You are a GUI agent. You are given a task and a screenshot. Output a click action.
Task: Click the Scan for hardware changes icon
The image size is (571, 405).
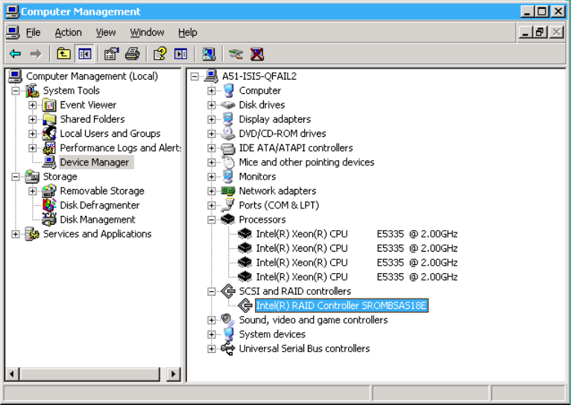point(209,54)
